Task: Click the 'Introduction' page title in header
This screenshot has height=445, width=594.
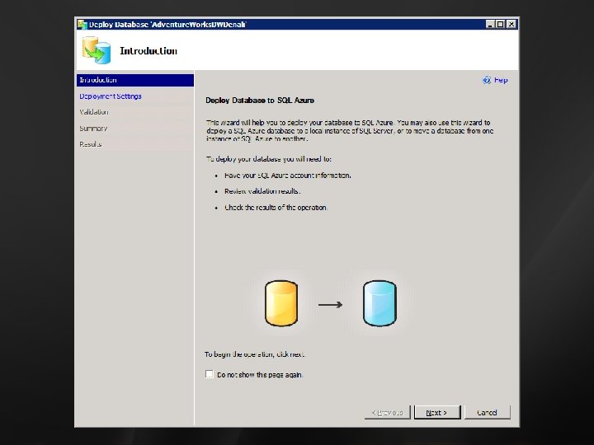Action: (148, 51)
